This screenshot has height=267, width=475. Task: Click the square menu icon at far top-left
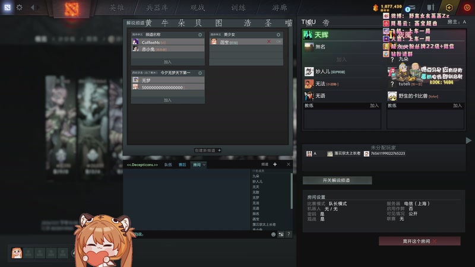tap(7, 7)
